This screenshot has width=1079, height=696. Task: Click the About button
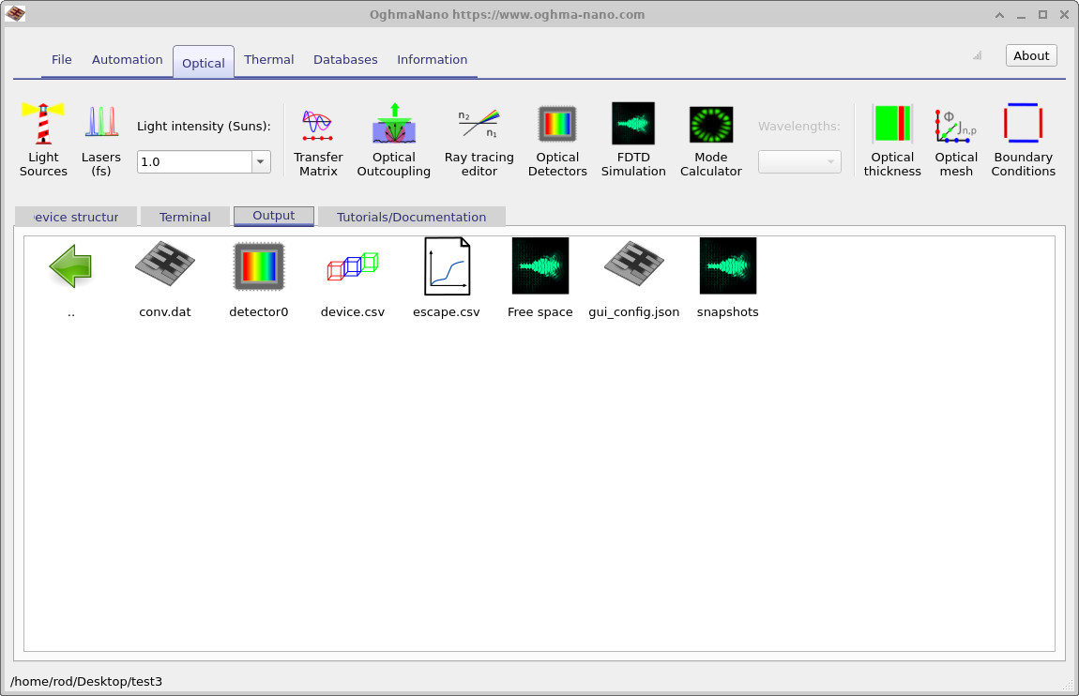pyautogui.click(x=1030, y=55)
